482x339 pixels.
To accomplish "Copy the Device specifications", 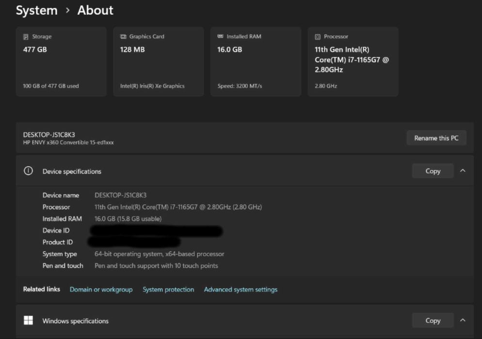I will click(x=433, y=171).
